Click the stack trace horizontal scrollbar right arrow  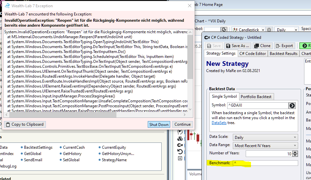(x=185, y=115)
